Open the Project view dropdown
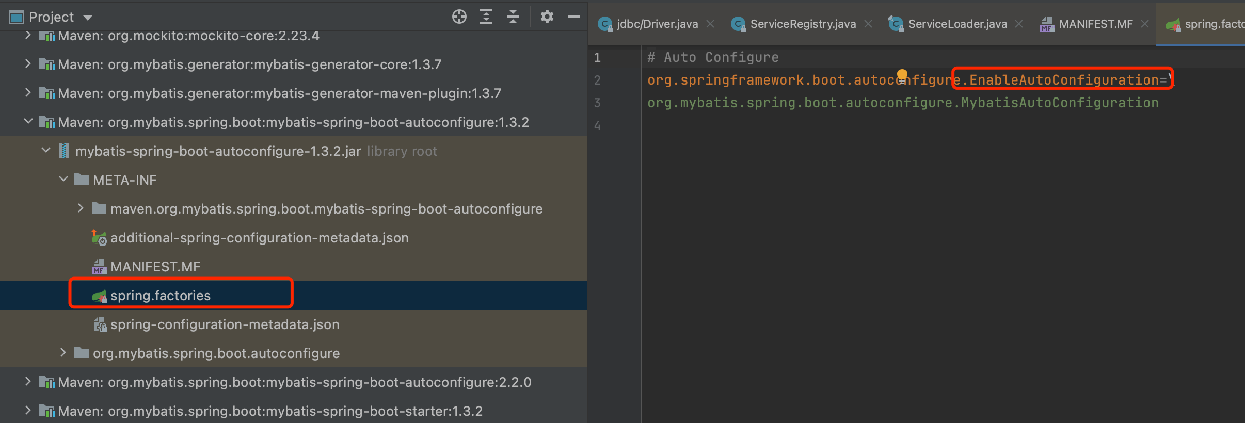This screenshot has height=423, width=1245. click(x=88, y=18)
